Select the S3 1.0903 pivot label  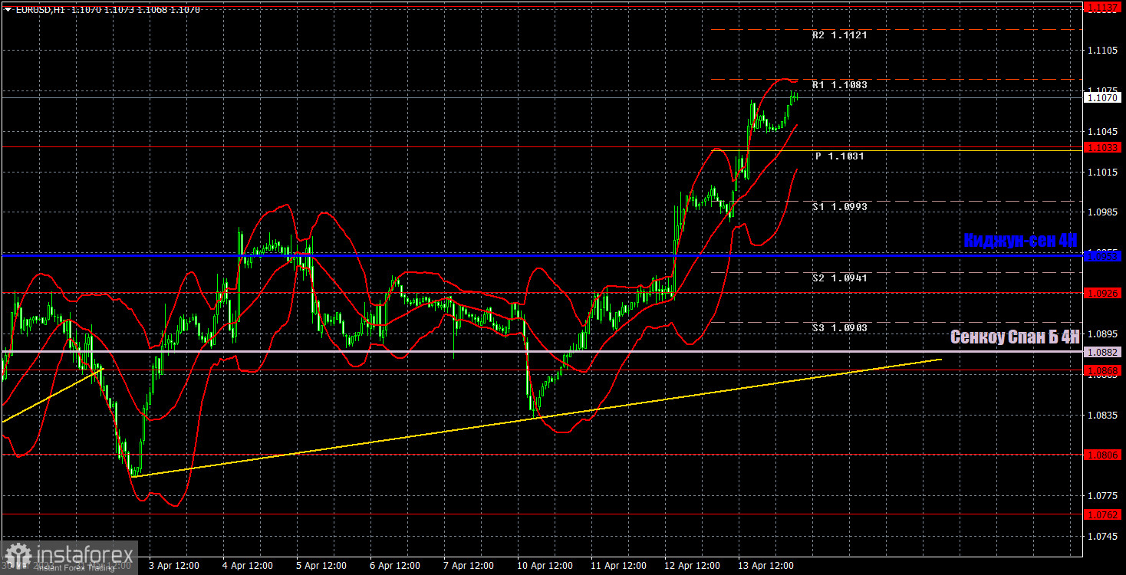pyautogui.click(x=839, y=328)
